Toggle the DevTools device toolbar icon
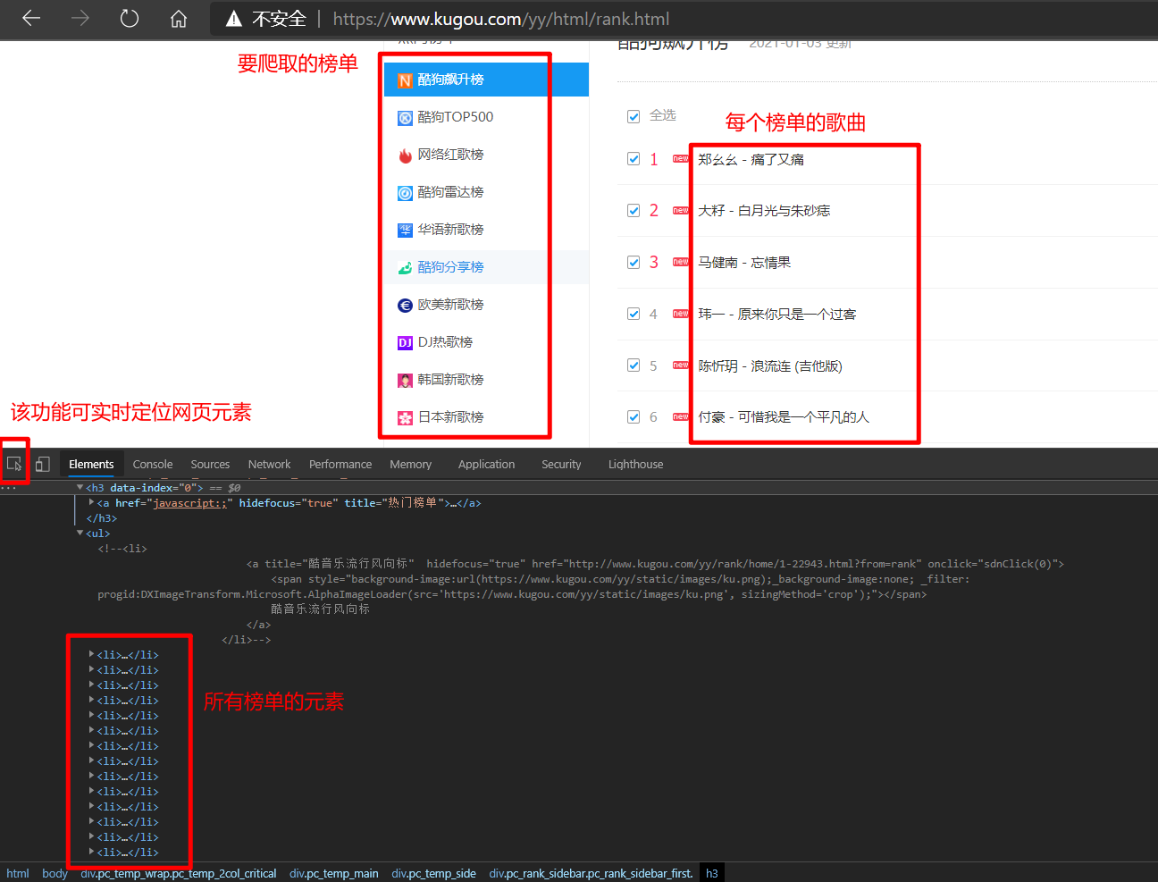The width and height of the screenshot is (1158, 882). pyautogui.click(x=42, y=464)
